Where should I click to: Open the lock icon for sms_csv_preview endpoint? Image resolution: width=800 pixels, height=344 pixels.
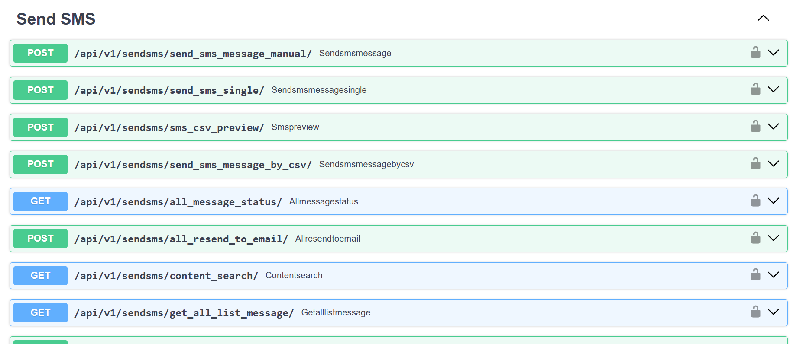click(755, 127)
